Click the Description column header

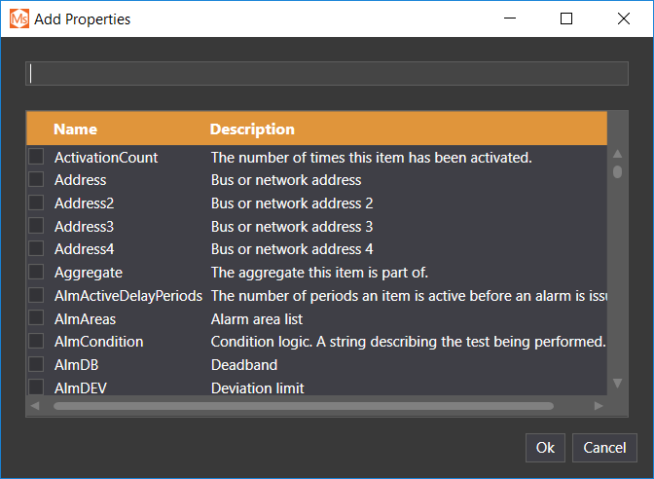[252, 129]
